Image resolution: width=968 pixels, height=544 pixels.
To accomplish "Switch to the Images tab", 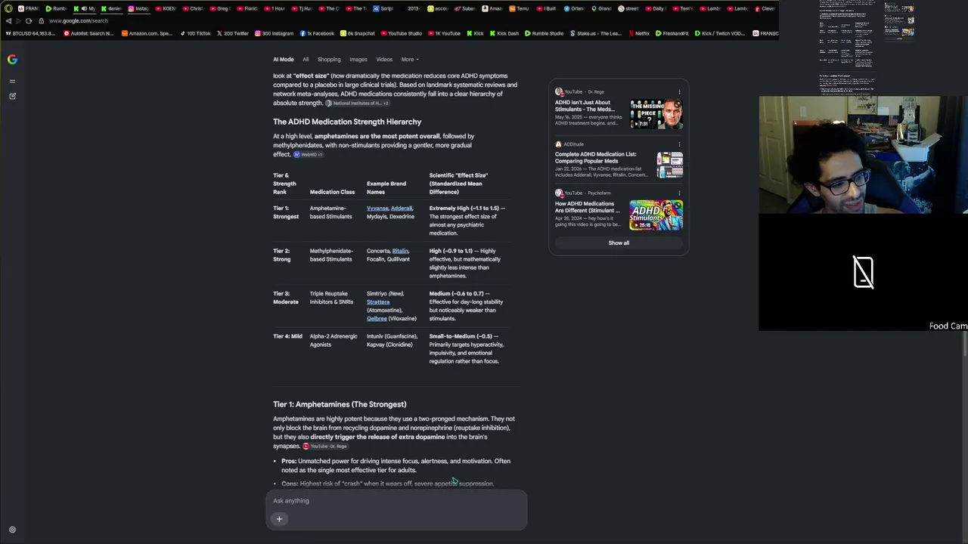I will point(358,59).
